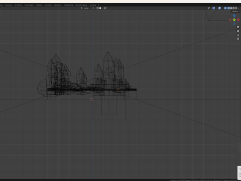
Task: Open the snap target options
Action: pos(101,8)
